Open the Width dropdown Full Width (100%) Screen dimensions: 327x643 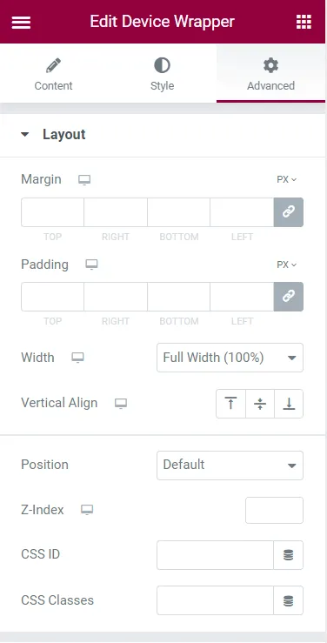230,358
